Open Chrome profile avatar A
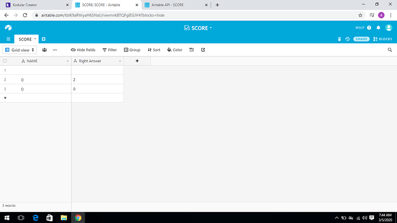Image resolution: width=397 pixels, height=223 pixels. (x=381, y=15)
